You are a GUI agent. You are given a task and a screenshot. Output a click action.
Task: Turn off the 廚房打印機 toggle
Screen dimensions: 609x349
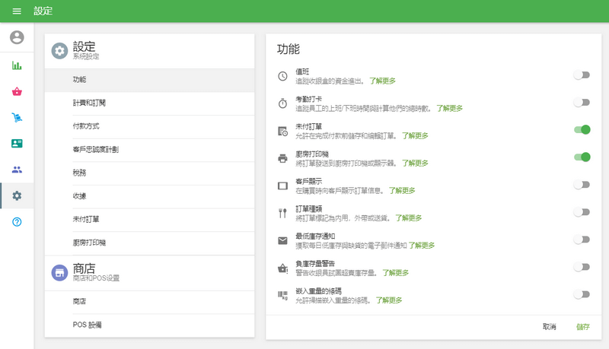coord(582,157)
